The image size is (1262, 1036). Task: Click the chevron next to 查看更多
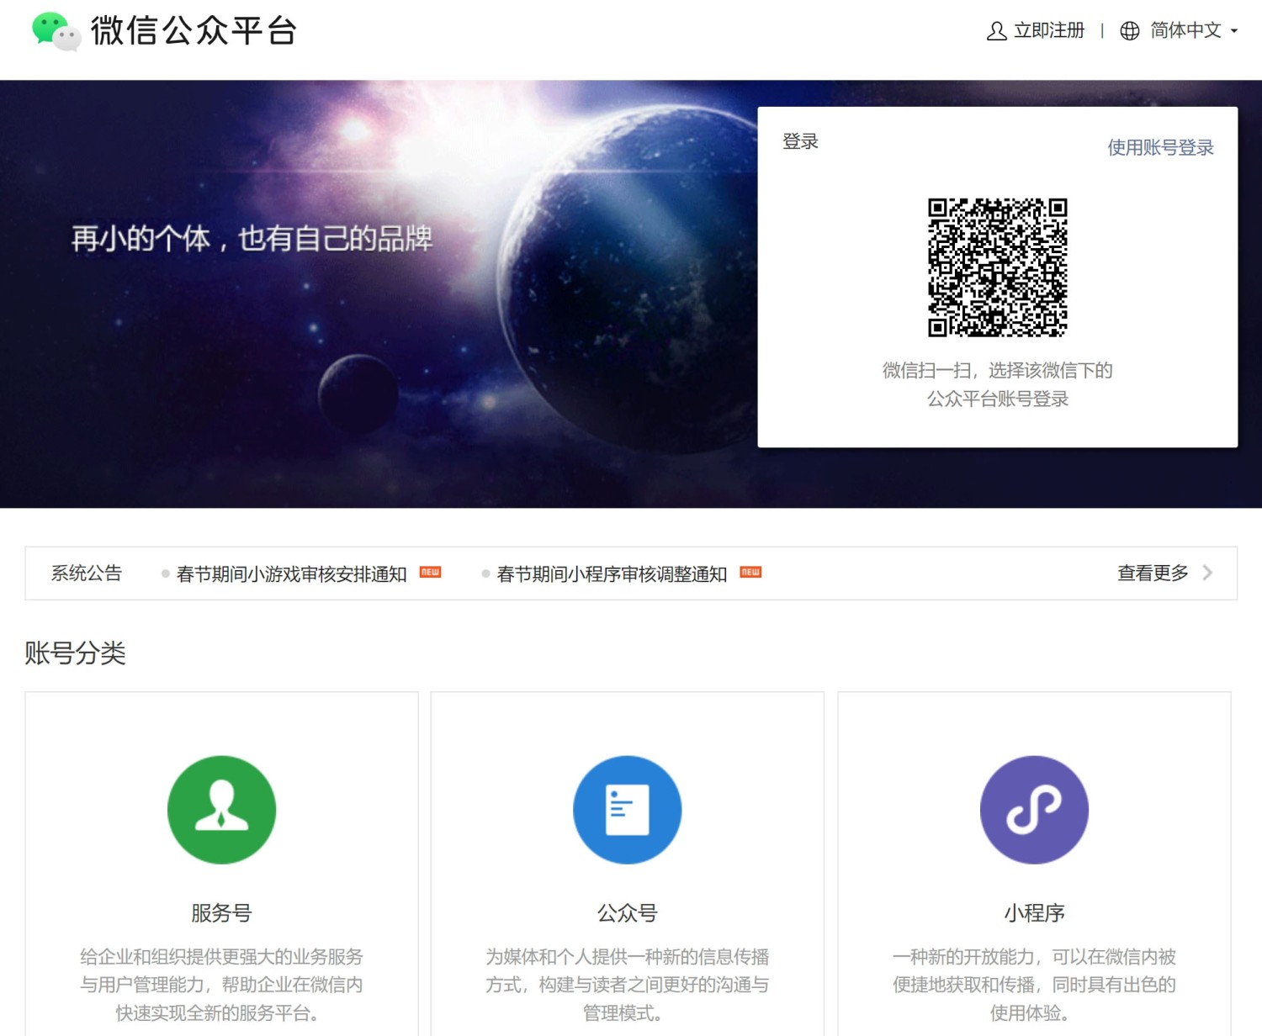1207,573
